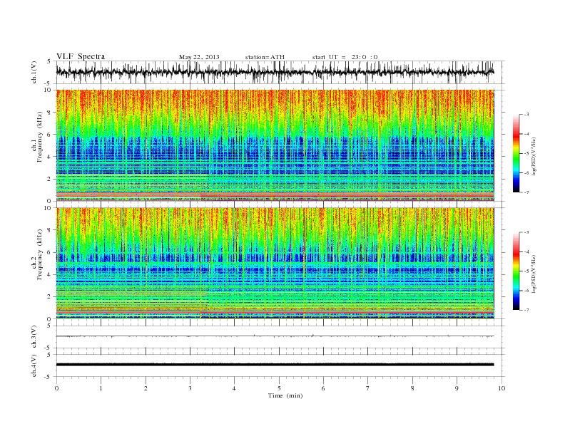Click the "ch.1(V)" axis label
565x436 pixels.
34,73
